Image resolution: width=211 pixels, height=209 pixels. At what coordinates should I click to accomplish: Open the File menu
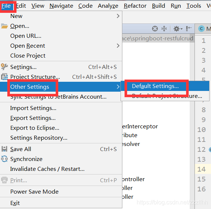pyautogui.click(x=6, y=6)
